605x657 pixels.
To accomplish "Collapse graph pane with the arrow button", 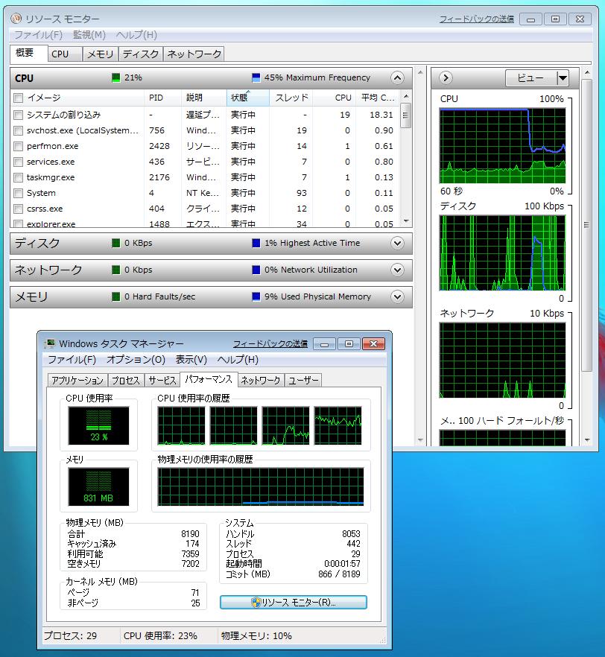I will 446,77.
